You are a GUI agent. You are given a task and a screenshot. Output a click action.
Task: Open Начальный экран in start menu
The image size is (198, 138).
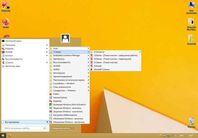(x=25, y=41)
